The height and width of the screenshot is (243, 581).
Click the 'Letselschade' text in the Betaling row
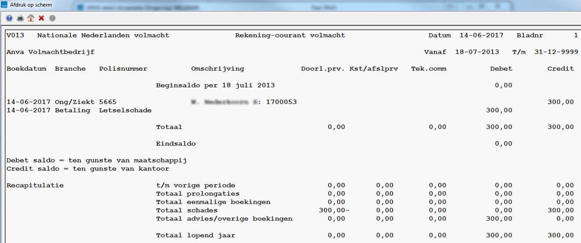point(125,110)
